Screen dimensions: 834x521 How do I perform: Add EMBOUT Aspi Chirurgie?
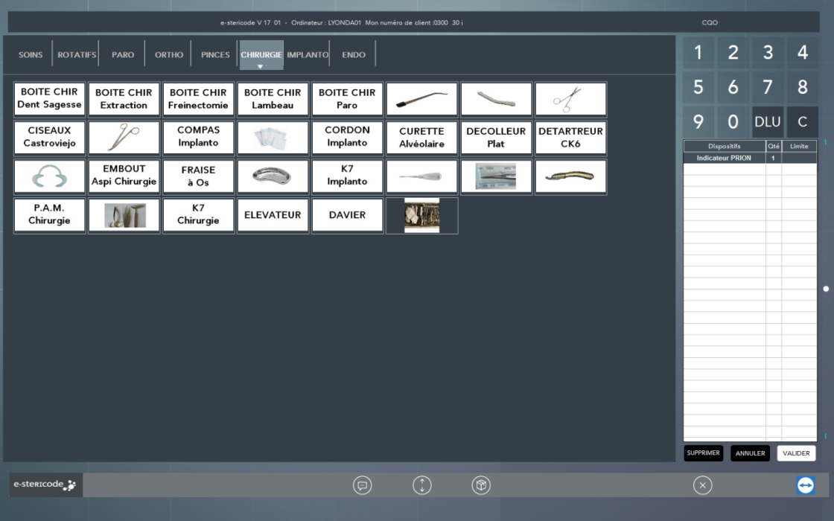coord(124,176)
